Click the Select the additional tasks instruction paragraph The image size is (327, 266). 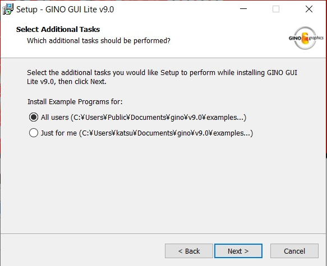click(x=162, y=77)
